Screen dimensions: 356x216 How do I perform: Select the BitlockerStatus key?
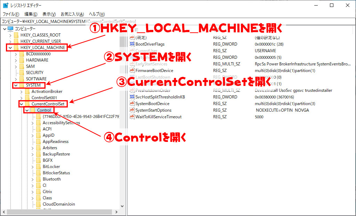click(x=56, y=173)
